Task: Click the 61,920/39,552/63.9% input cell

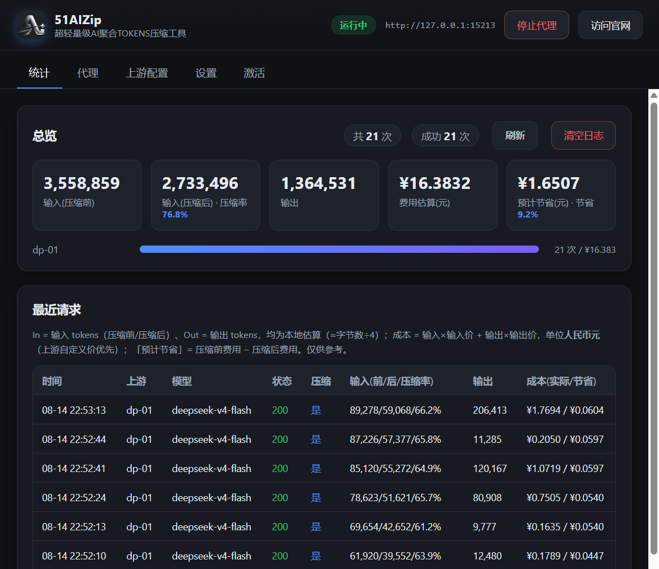Action: [395, 556]
